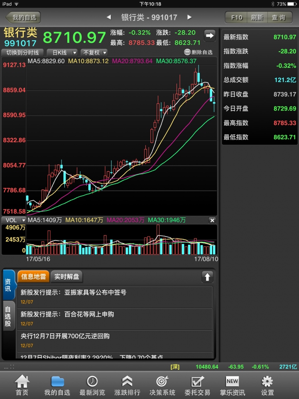Go to 首页 home icon
The width and height of the screenshot is (299, 399).
[22, 385]
